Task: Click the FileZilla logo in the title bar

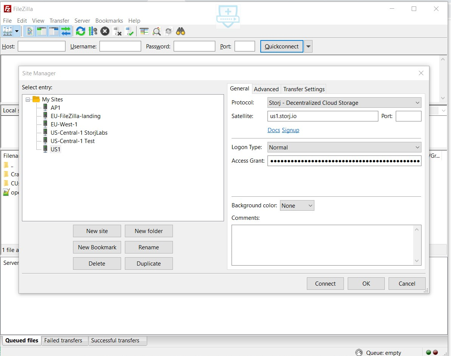Action: (8, 9)
